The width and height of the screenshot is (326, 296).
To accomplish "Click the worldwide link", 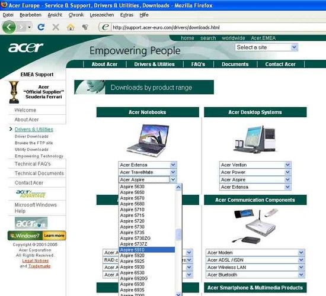I will 234,38.
